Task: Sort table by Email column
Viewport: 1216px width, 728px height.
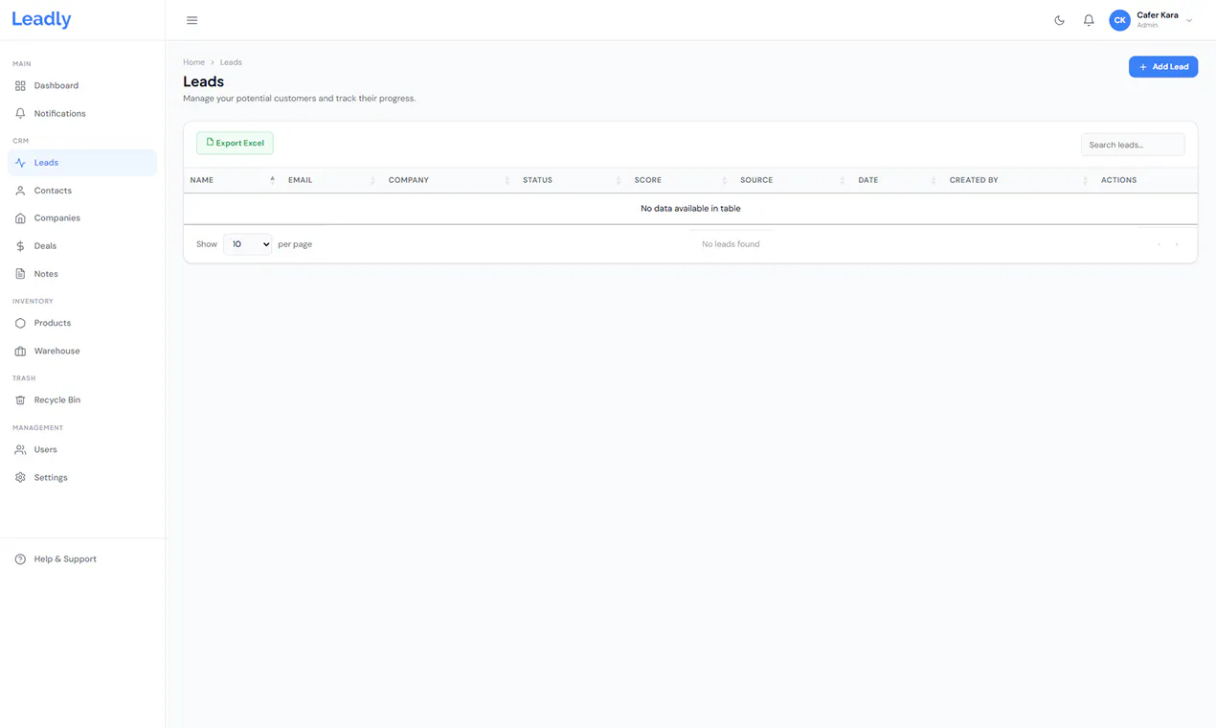Action: 330,180
